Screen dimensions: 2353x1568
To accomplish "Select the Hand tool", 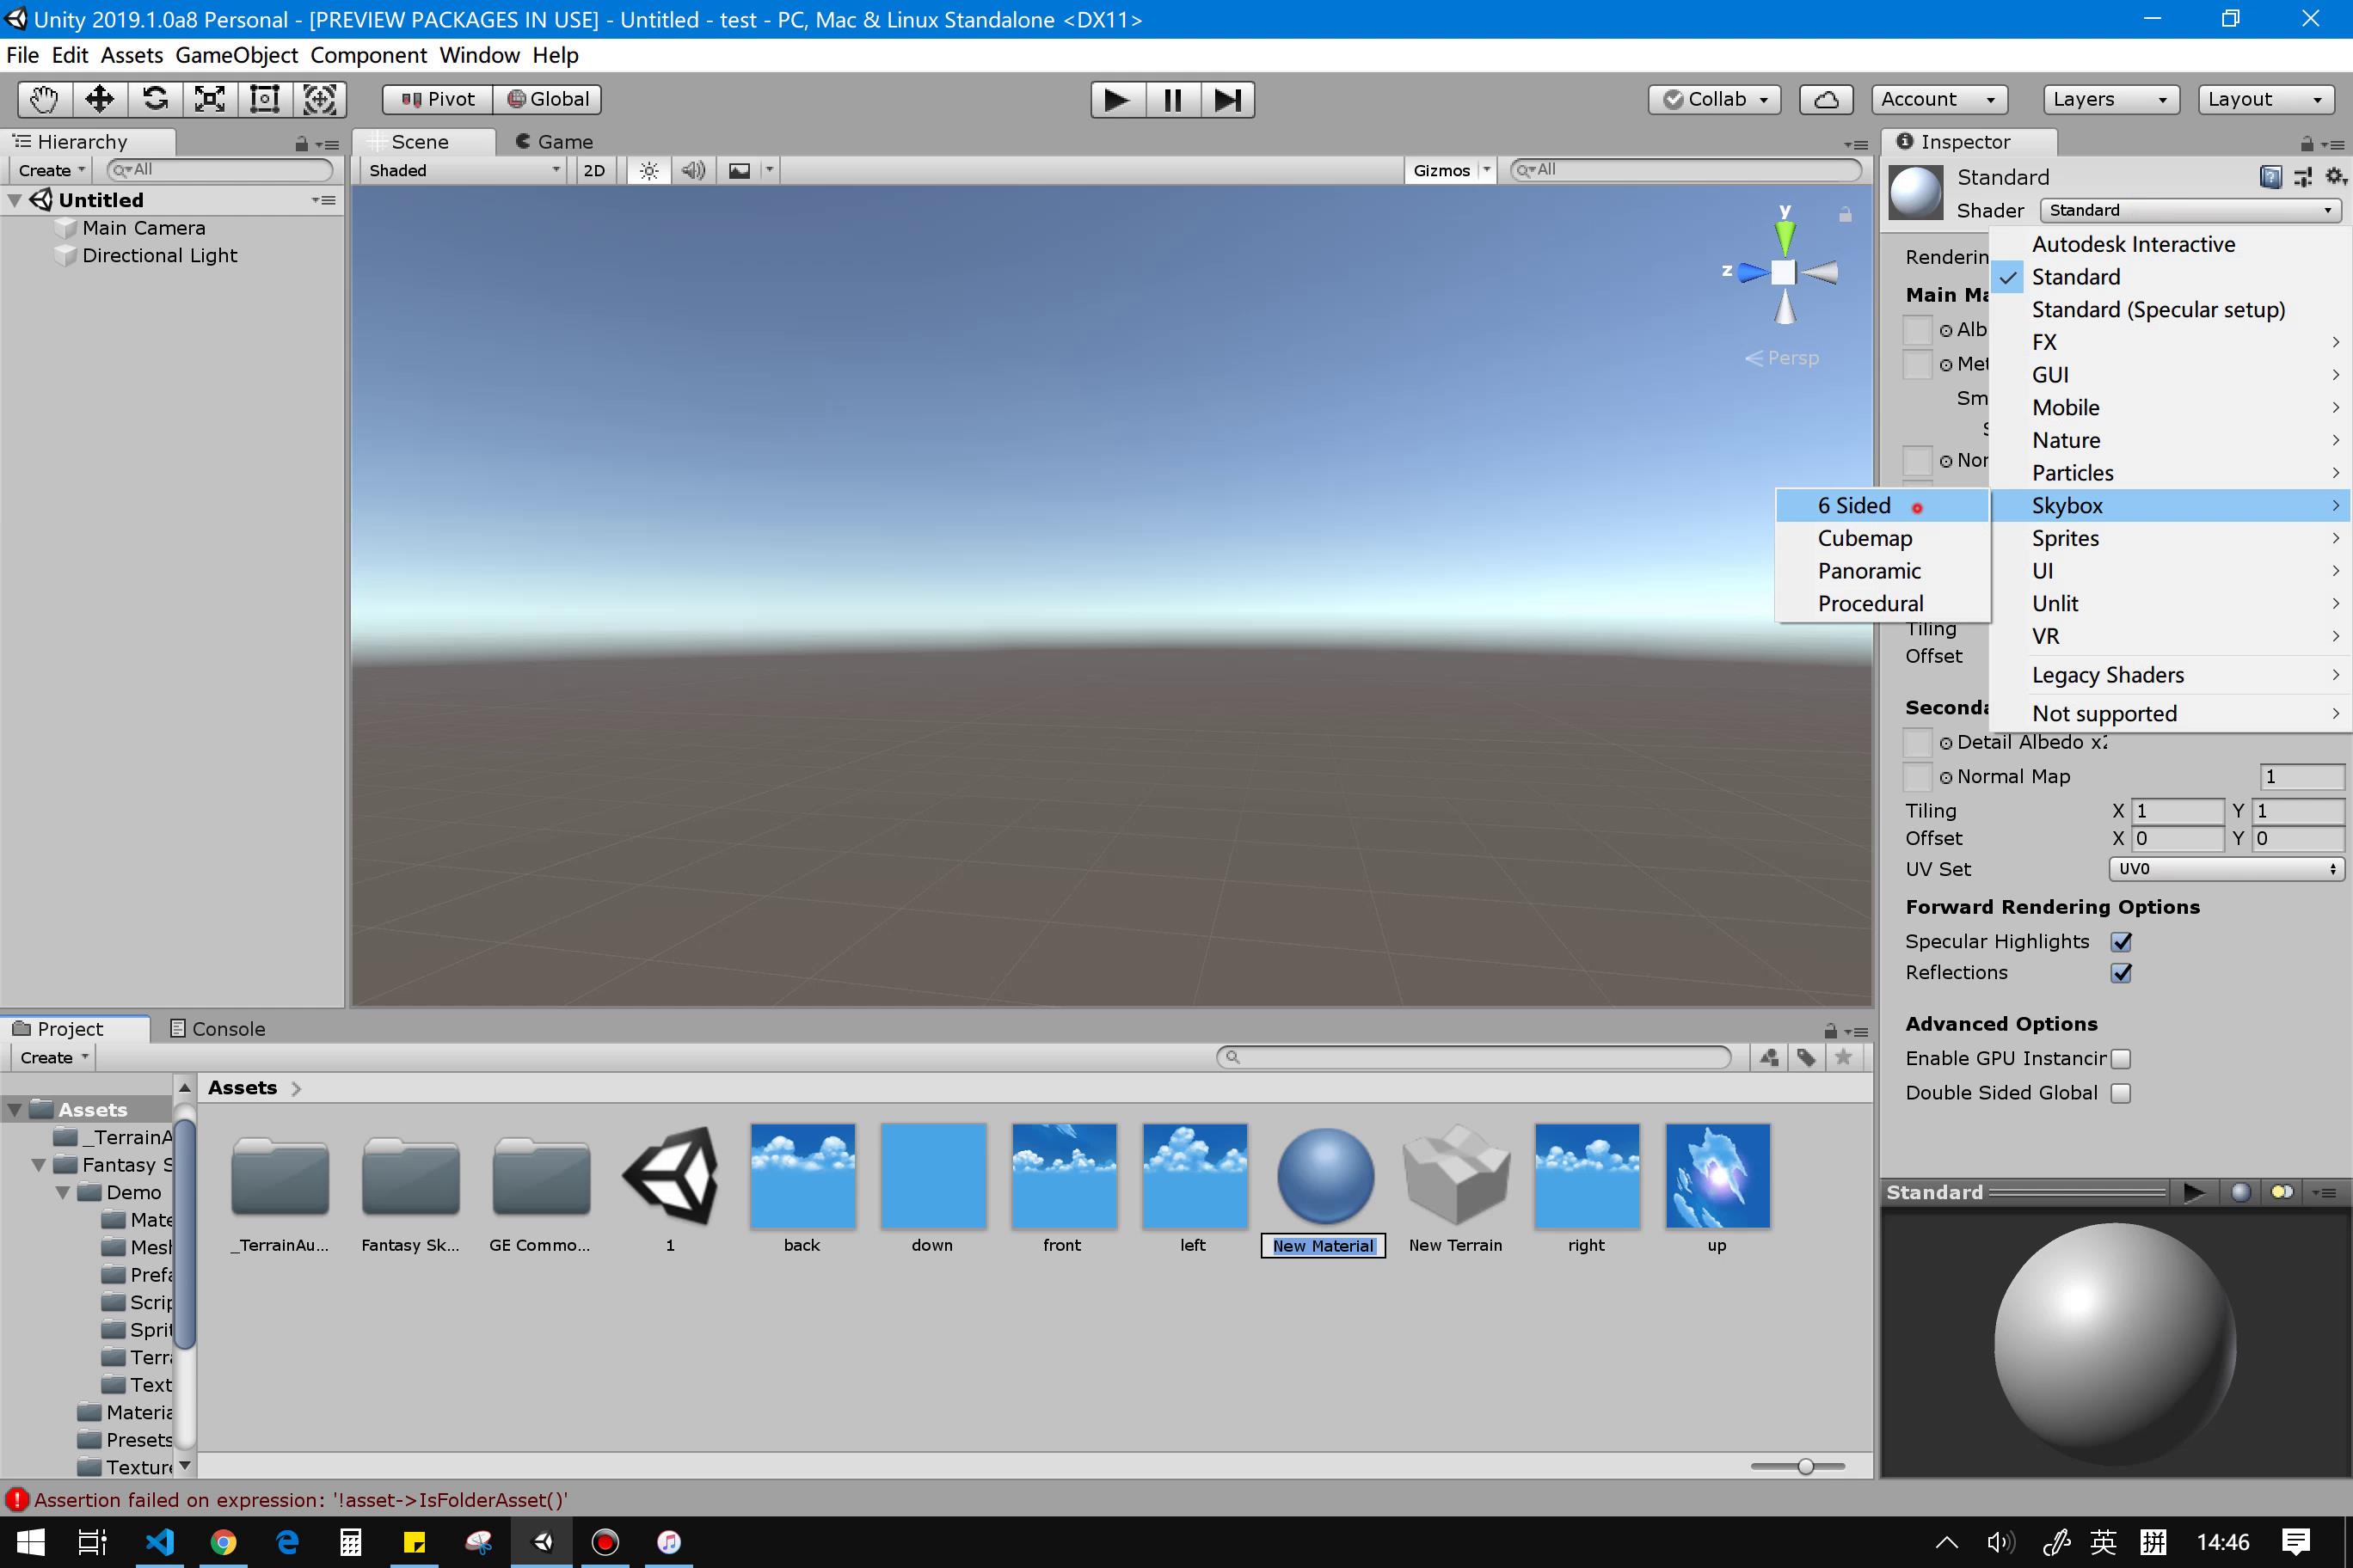I will point(45,99).
